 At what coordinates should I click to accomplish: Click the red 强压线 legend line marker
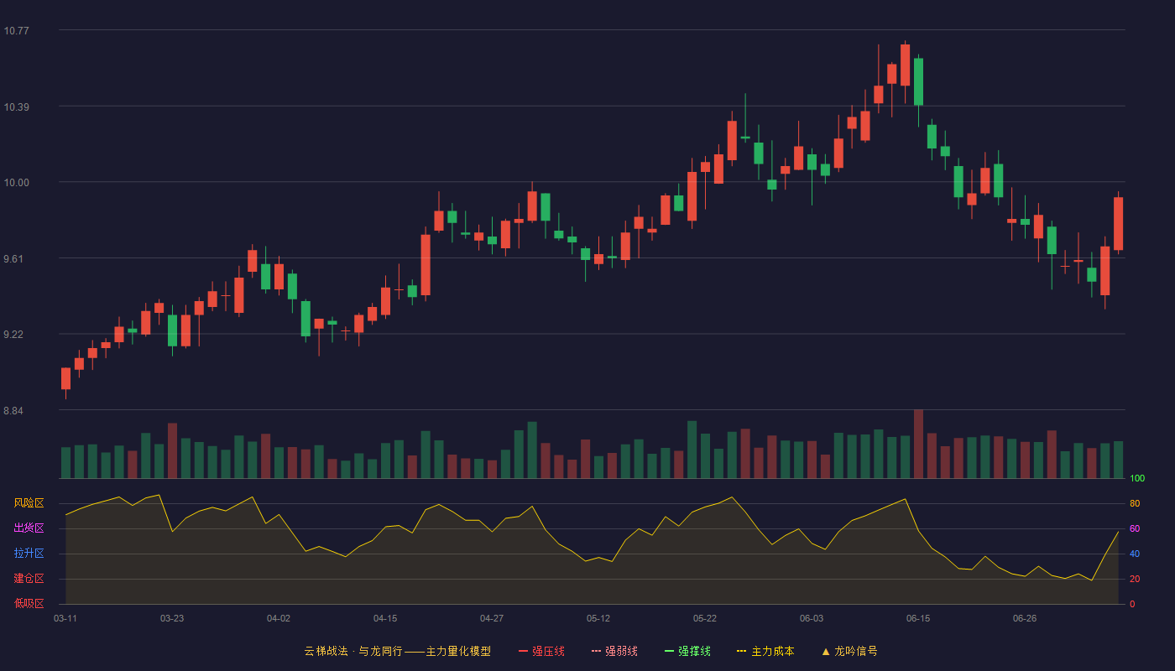point(523,651)
